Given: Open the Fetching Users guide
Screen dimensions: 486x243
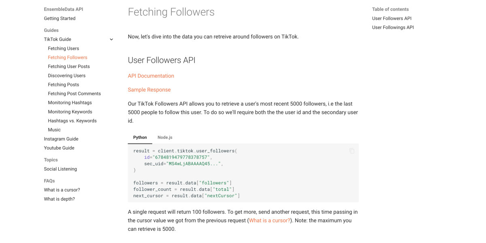Looking at the screenshot, I should [x=64, y=48].
